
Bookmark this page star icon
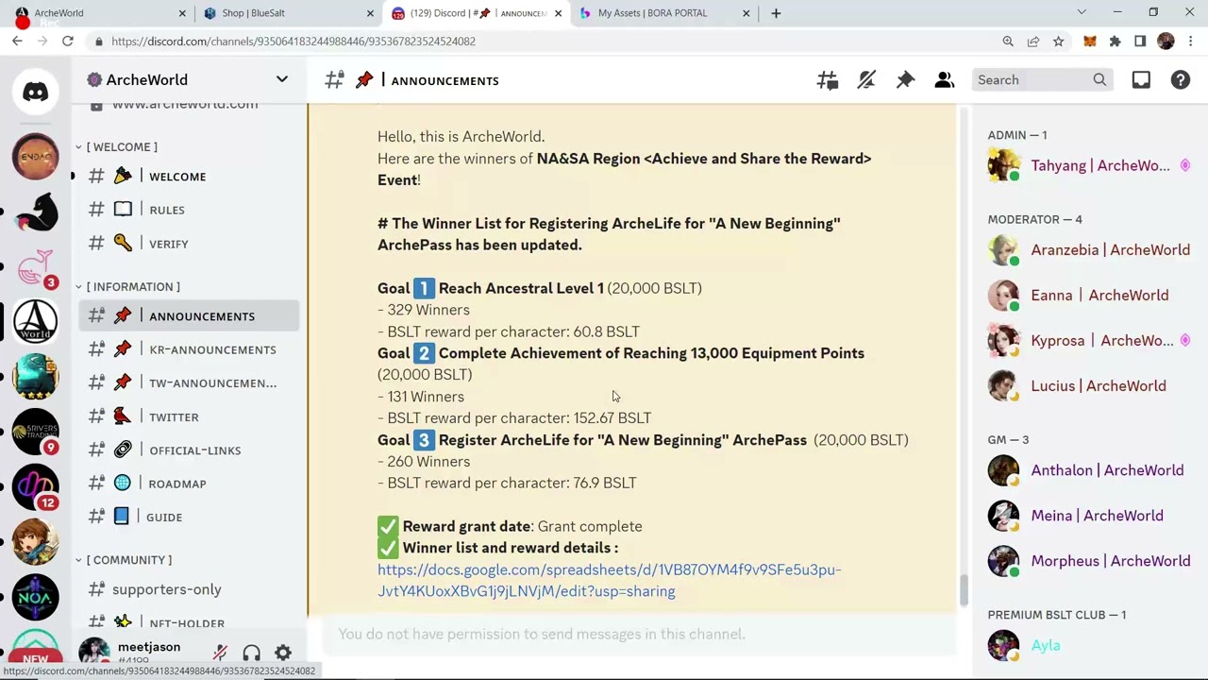point(1058,42)
